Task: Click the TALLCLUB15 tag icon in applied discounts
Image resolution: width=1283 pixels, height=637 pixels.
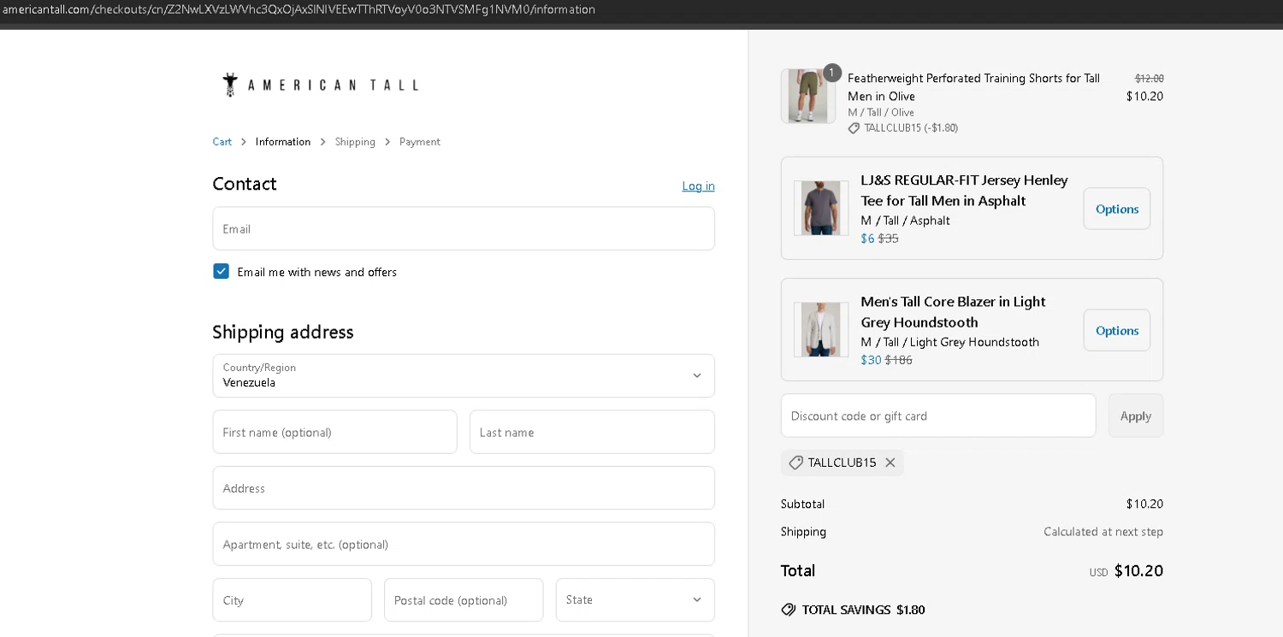Action: pos(795,463)
